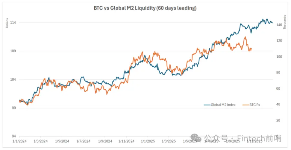Image resolution: width=291 pixels, height=150 pixels.
Task: Select the chart title text
Action: 145,8
